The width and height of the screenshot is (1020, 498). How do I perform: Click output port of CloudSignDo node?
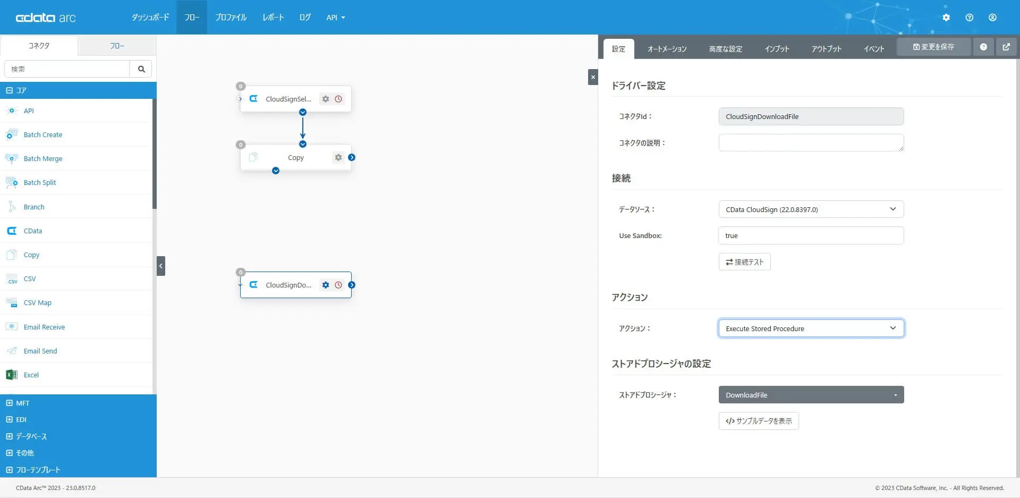[x=352, y=285]
